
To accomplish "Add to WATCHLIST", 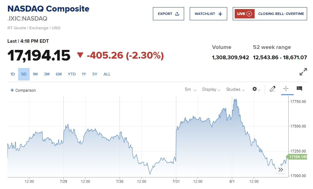I will point(208,14).
